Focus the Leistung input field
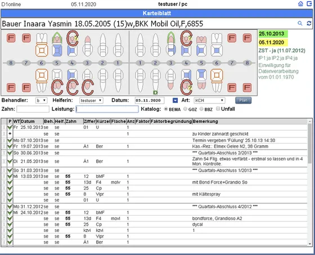315x255 pixels. (x=107, y=109)
